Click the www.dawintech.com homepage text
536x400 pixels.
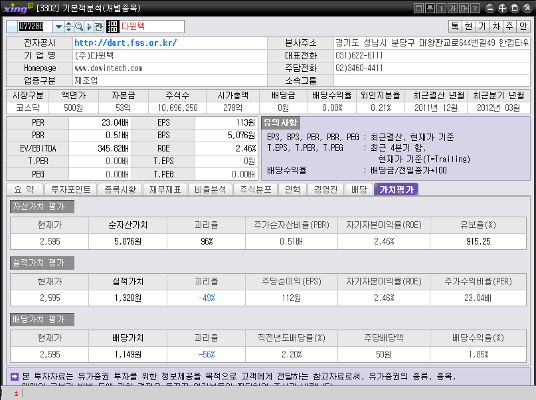(x=108, y=68)
